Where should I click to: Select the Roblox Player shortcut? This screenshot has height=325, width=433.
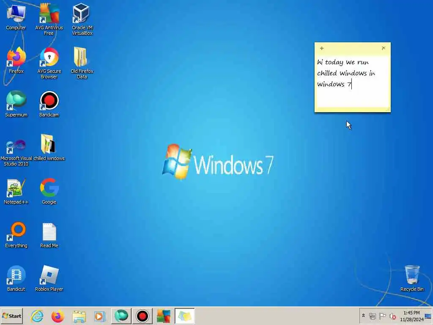coord(49,278)
